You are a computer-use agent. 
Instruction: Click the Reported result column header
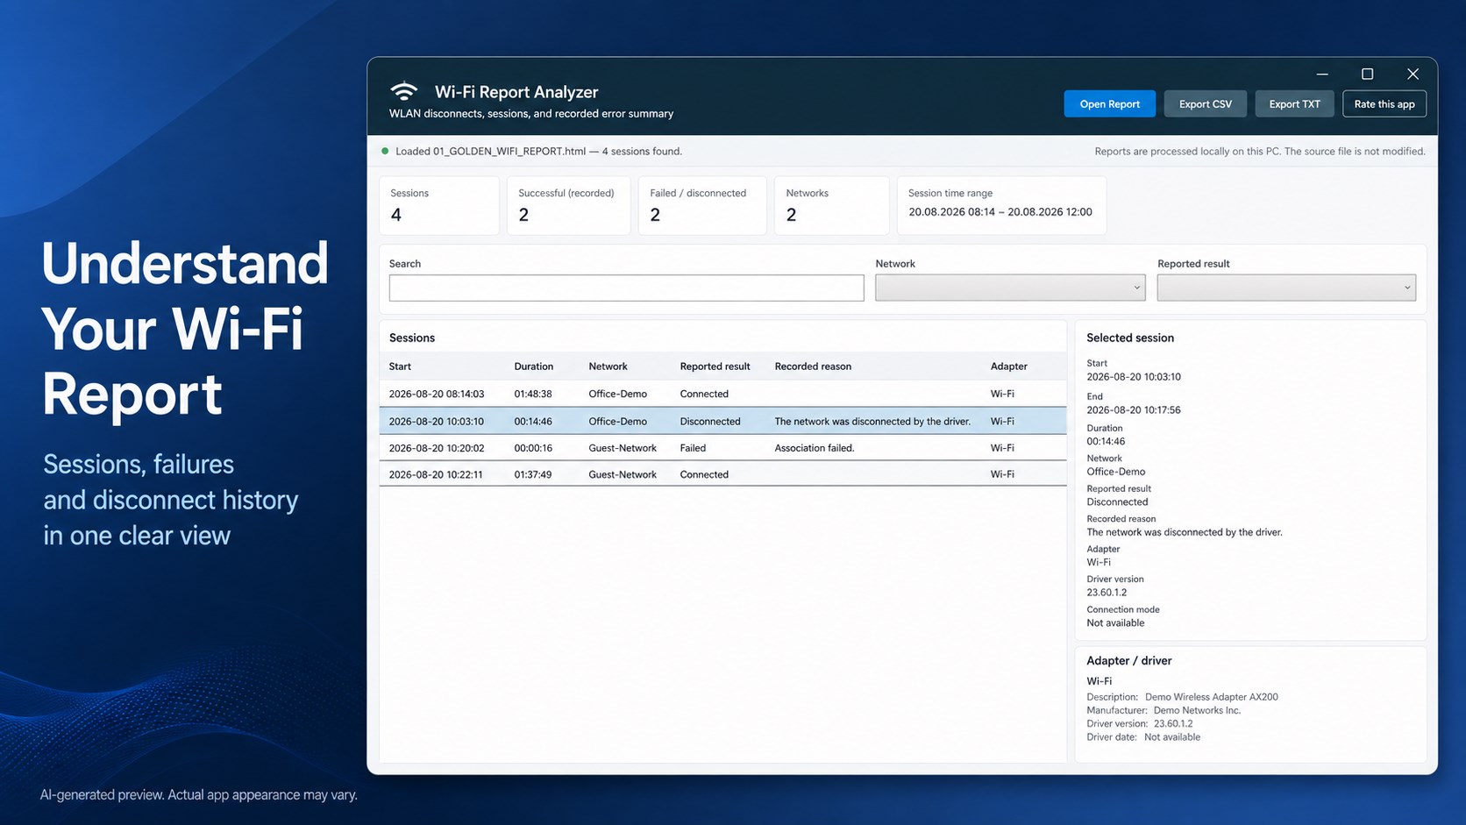pyautogui.click(x=715, y=366)
